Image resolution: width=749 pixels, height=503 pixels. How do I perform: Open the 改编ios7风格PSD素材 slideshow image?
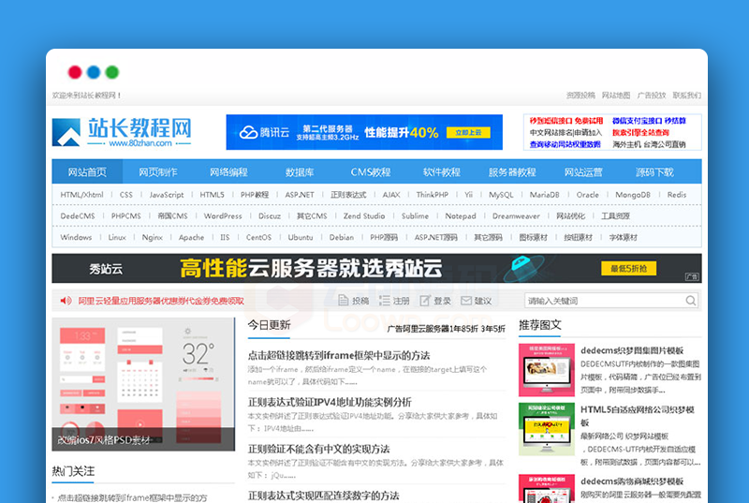pos(143,385)
